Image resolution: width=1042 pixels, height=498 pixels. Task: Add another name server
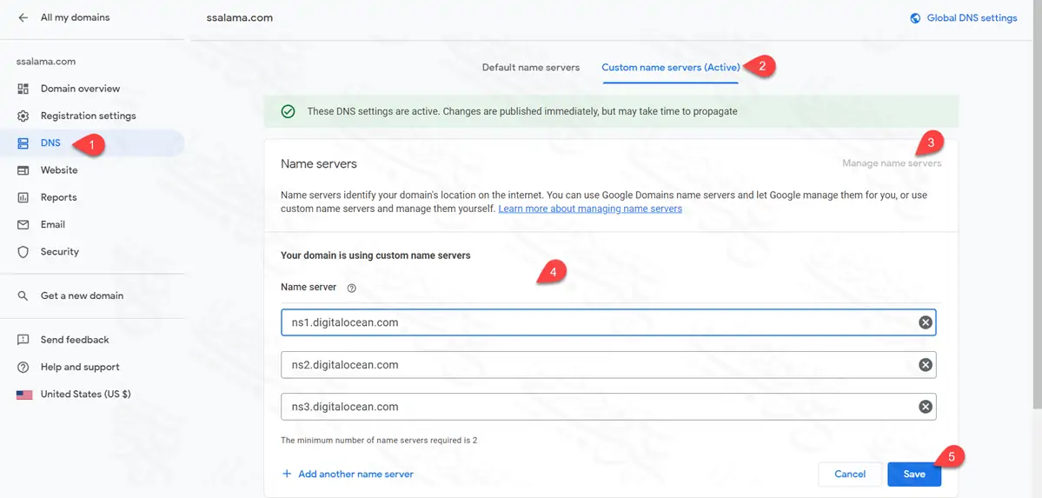coord(348,474)
